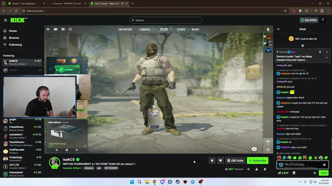
Task: Open Windows Start menu
Action: pos(132,182)
